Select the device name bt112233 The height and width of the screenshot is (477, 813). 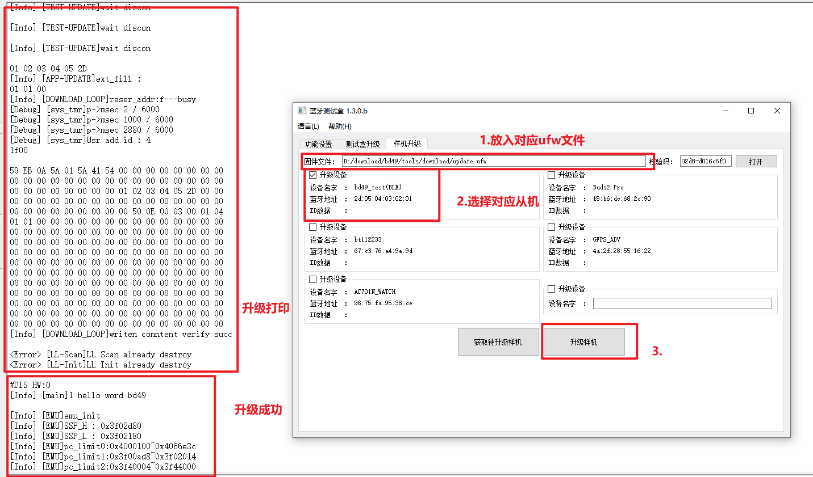pos(368,239)
